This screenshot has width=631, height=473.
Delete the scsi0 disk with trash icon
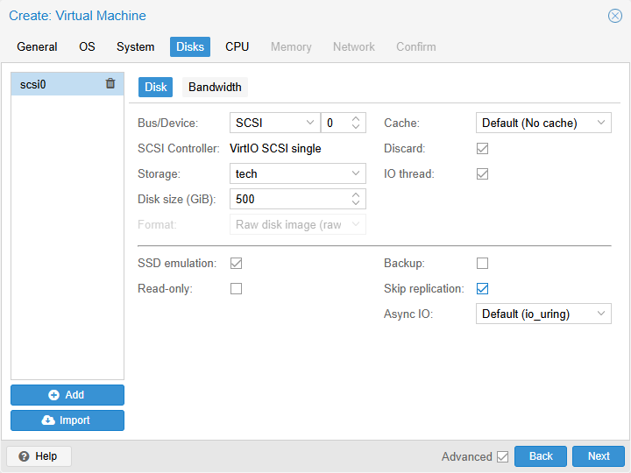point(110,84)
